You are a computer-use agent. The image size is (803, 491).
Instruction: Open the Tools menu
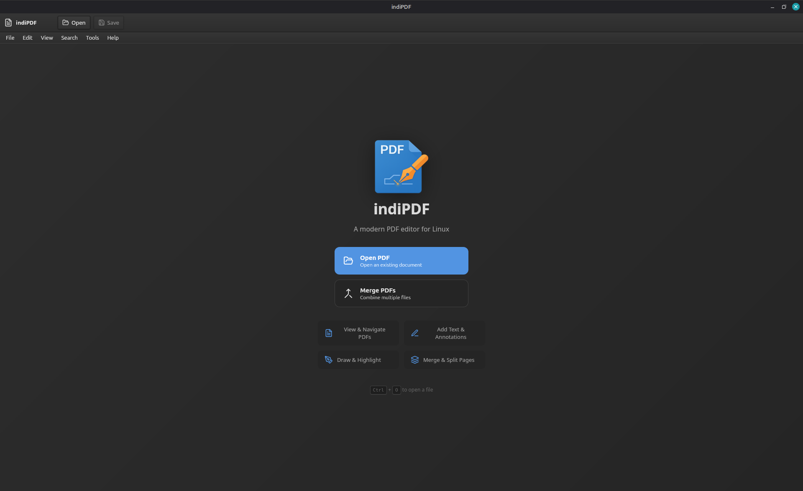[x=92, y=38]
